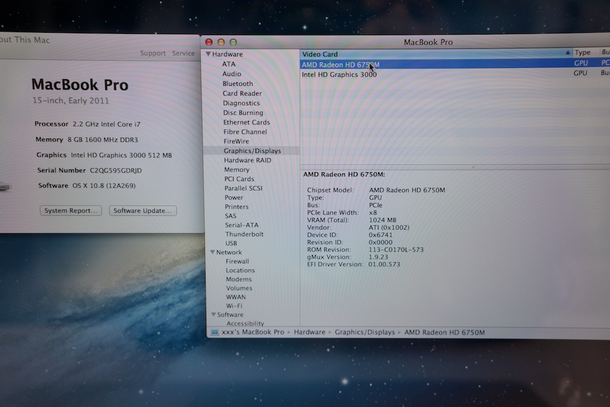Click the gMux Version value 1.9.23

378,257
